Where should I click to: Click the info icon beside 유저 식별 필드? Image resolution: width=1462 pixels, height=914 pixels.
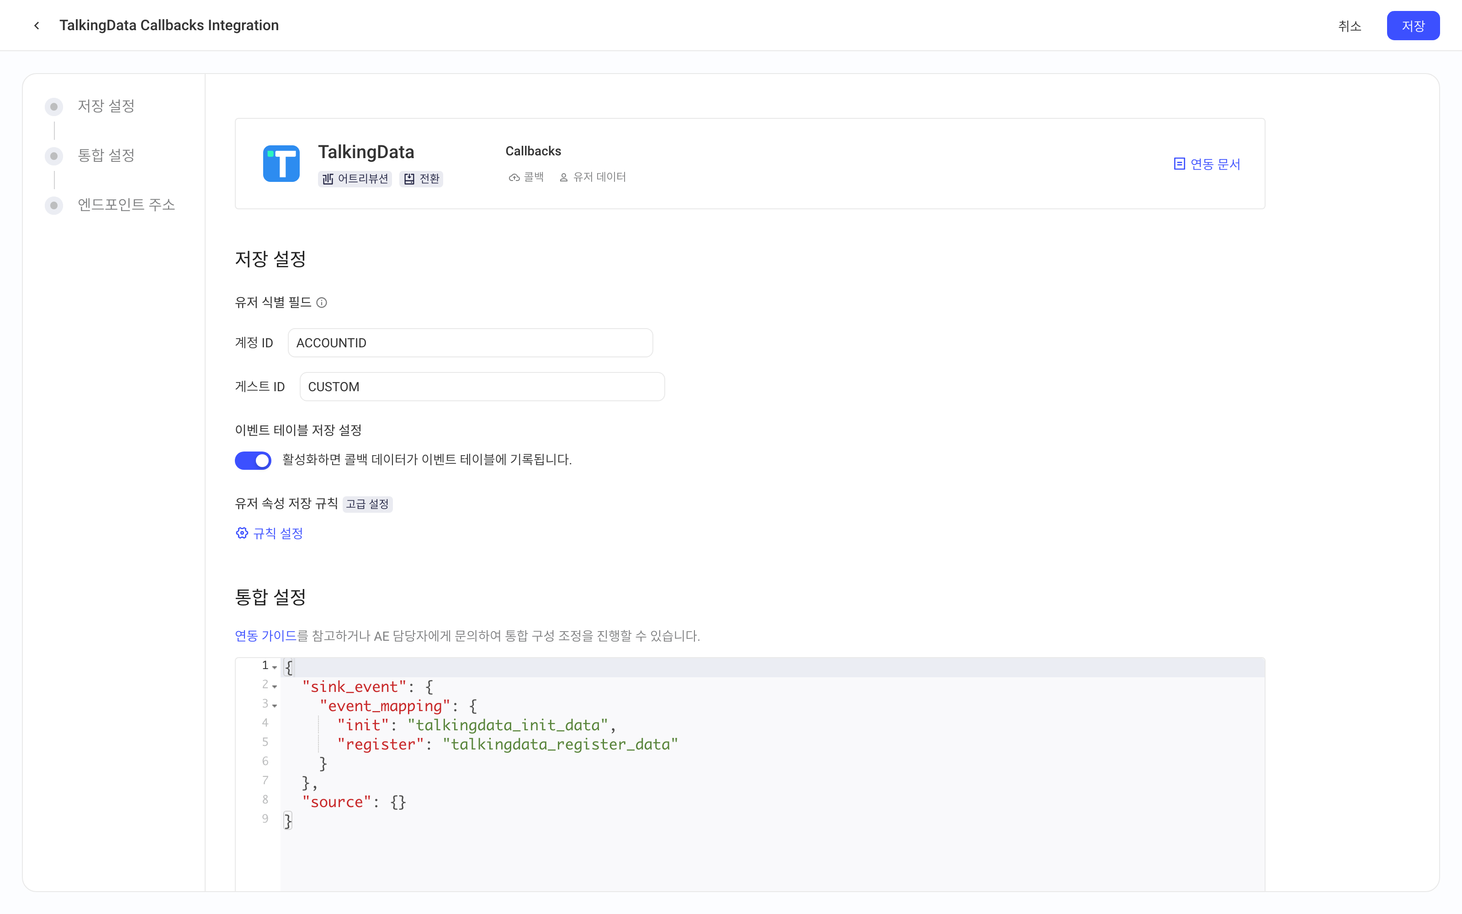(x=322, y=303)
